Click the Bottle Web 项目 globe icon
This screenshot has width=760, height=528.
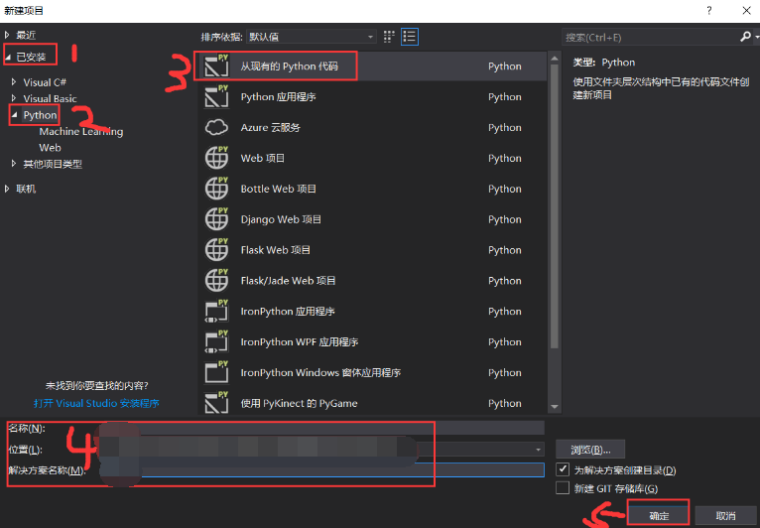[216, 189]
